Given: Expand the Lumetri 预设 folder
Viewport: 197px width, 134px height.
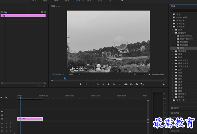Looking at the screenshot, I should click(x=171, y=17).
